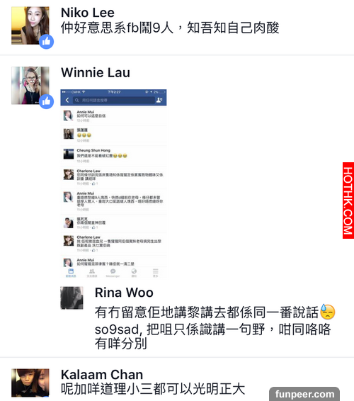
Task: Tap the friend requests icon in the blue header
Action: tap(159, 100)
